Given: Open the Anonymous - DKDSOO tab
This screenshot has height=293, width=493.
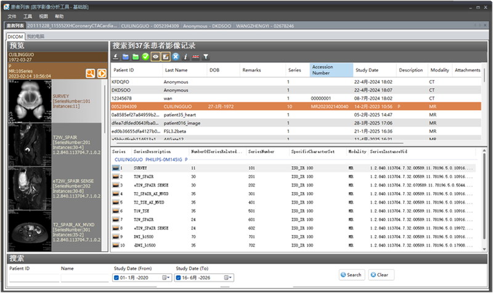Looking at the screenshot, I should point(207,26).
